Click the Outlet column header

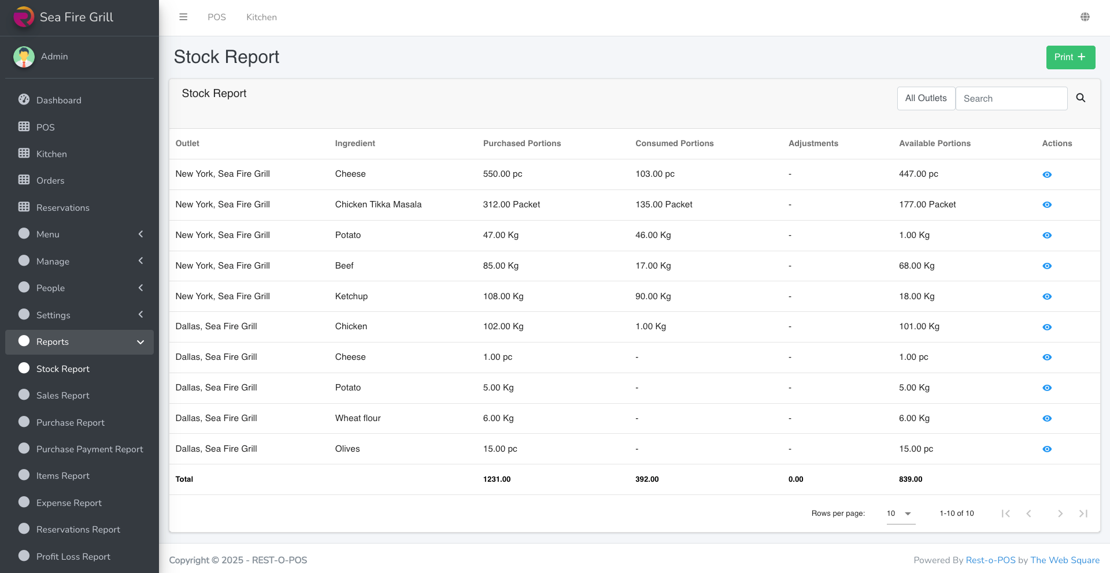point(187,143)
